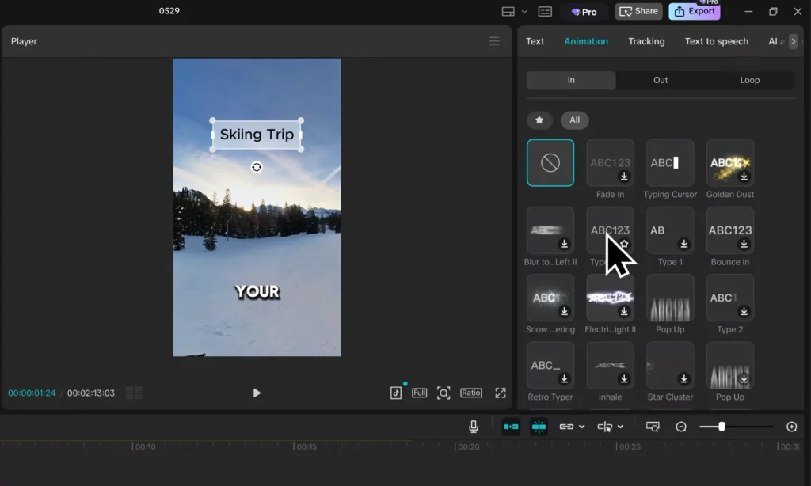This screenshot has width=811, height=486.
Task: Enter fullscreen player mode
Action: [x=501, y=393]
